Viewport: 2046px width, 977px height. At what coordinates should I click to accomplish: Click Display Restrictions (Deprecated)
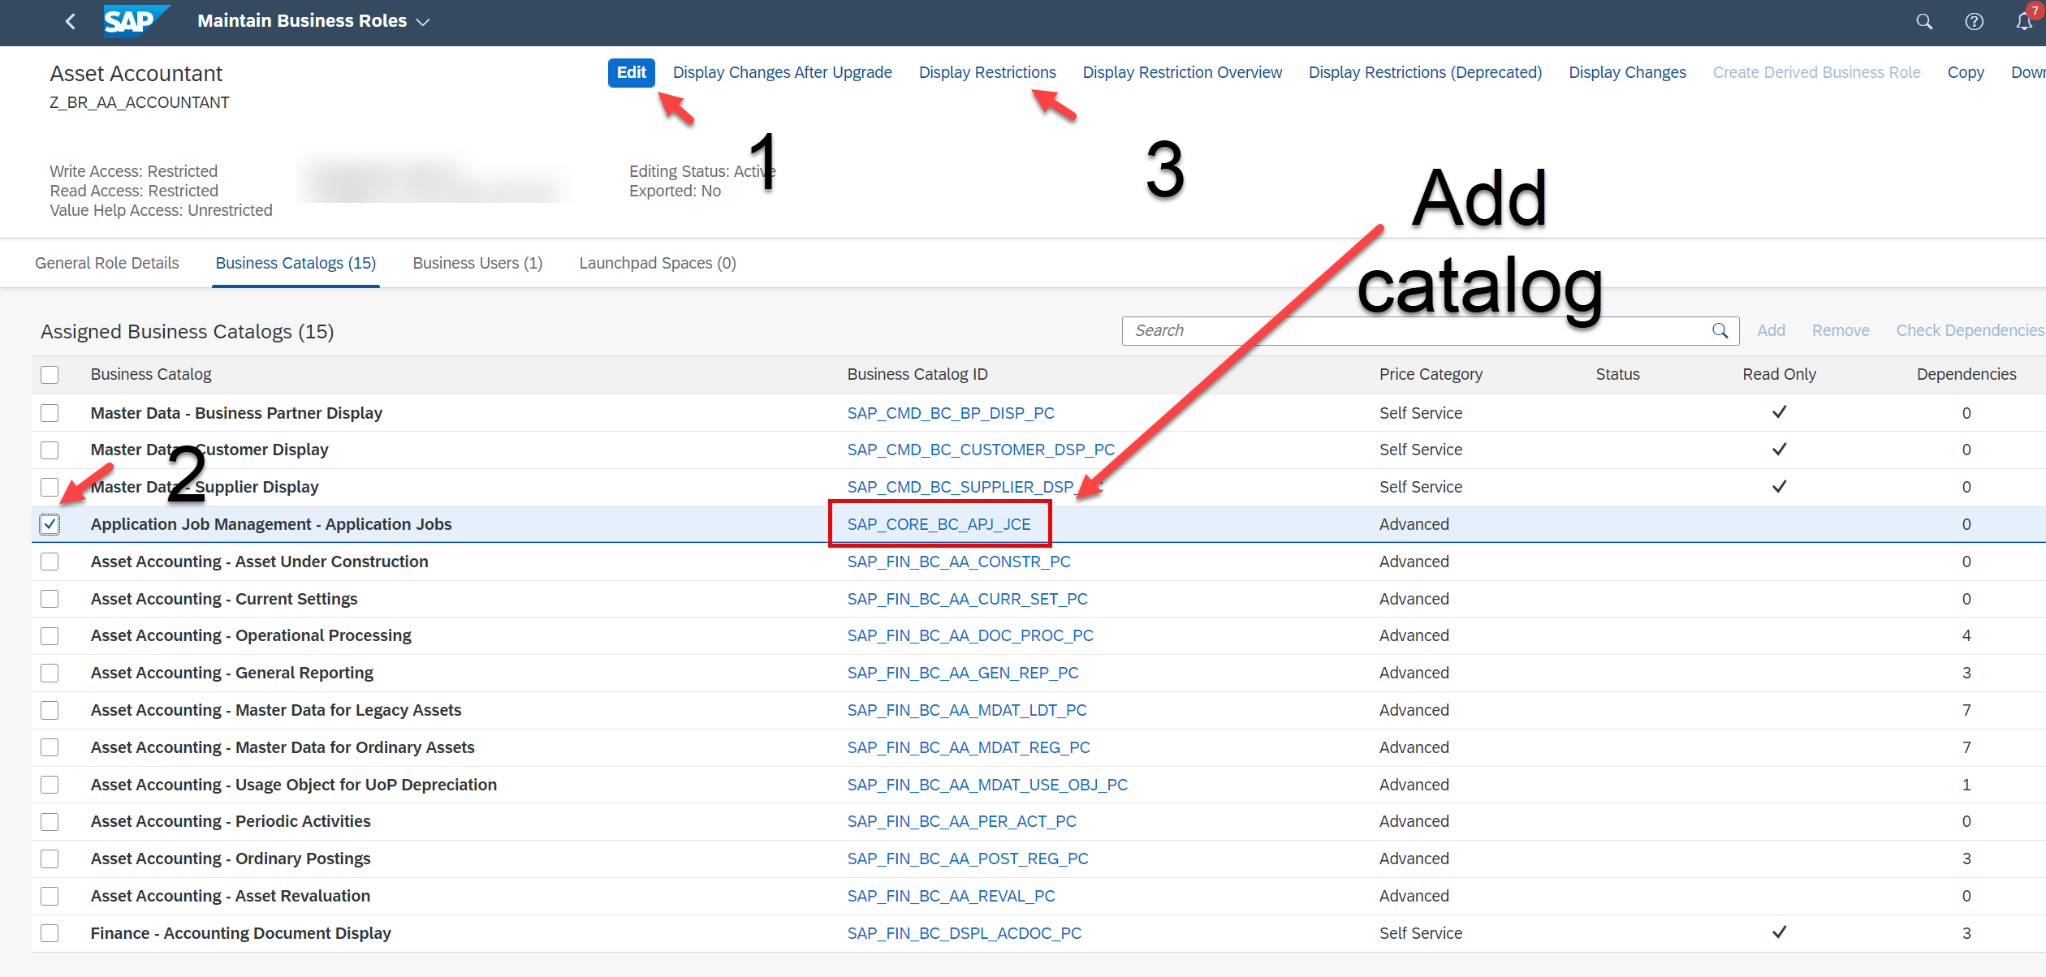pos(1425,72)
